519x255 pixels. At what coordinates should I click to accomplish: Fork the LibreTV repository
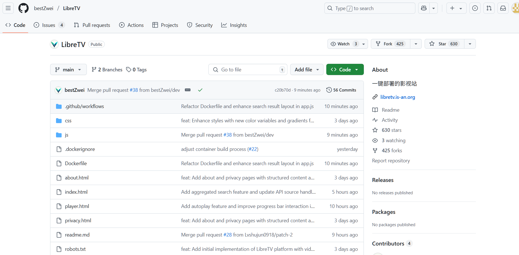pos(391,44)
